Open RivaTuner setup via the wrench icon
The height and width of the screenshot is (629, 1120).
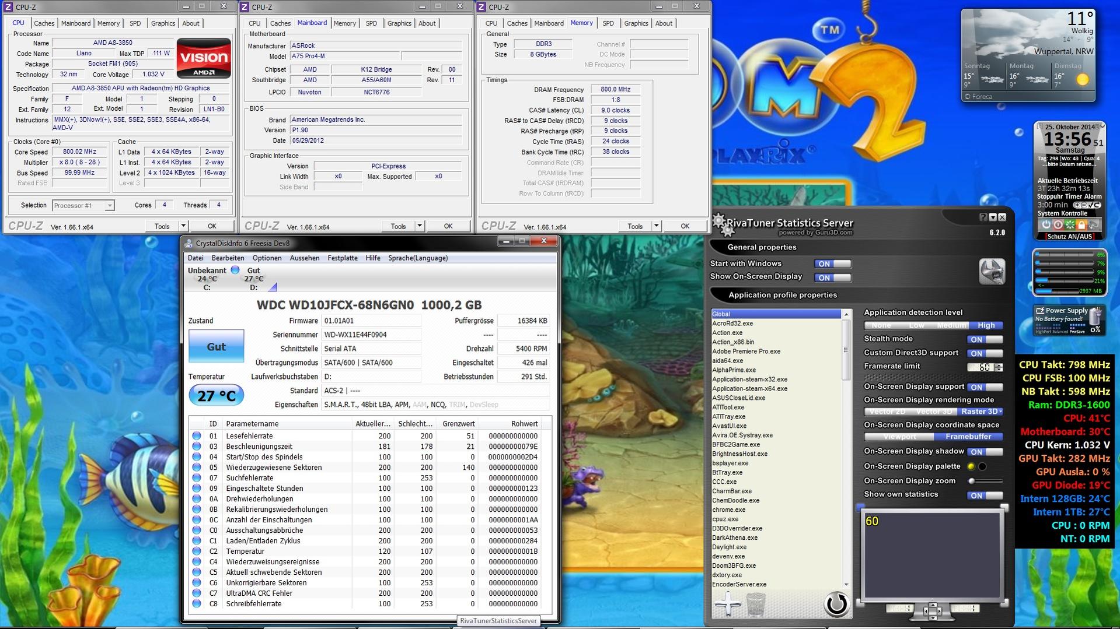point(992,272)
